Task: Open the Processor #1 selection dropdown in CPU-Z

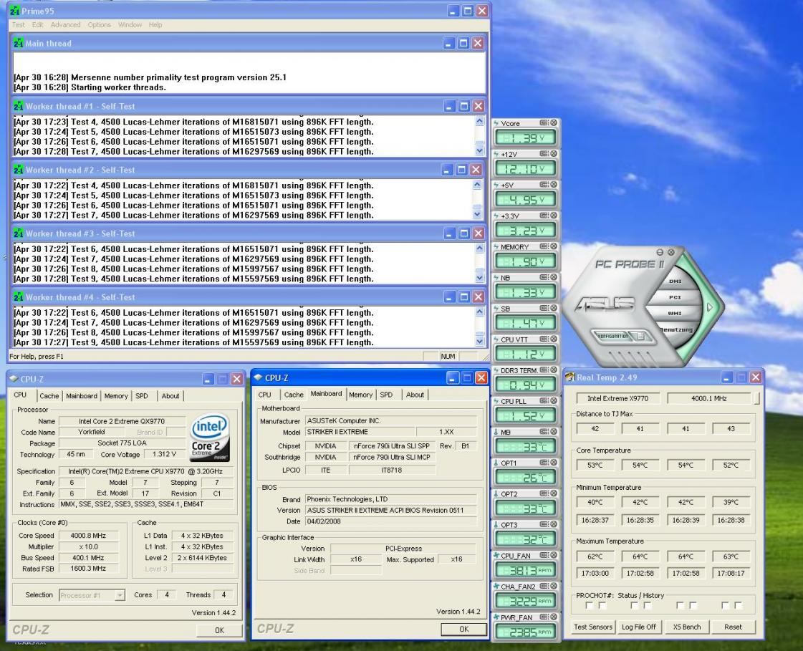Action: coord(92,595)
